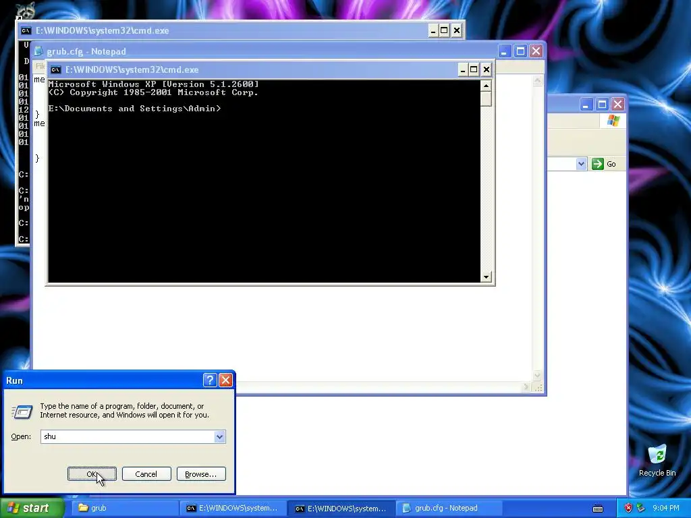
Task: Click the keyboard icon in system tray
Action: (x=598, y=509)
